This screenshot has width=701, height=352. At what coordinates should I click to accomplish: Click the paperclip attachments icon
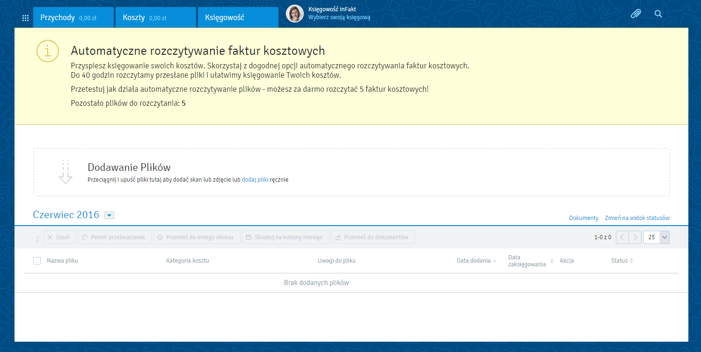click(x=635, y=14)
